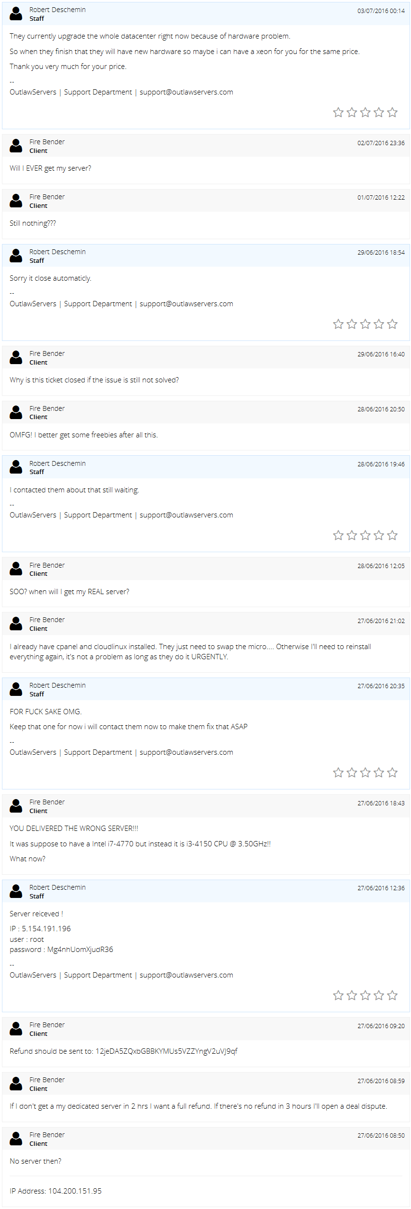Click the 'Robert Deschemin' name on the 28/06/2016 19:46 reply
The height and width of the screenshot is (1209, 411).
click(57, 463)
